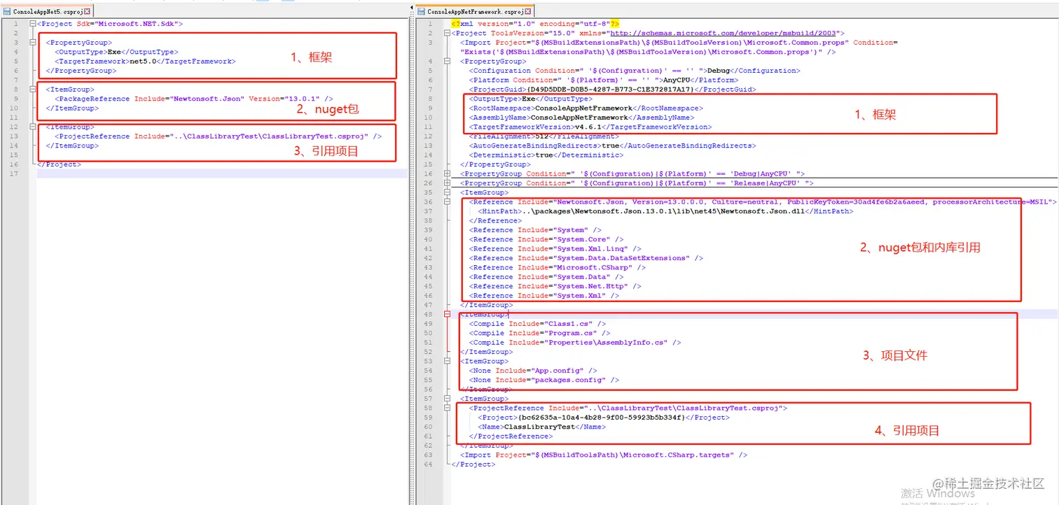The height and width of the screenshot is (505, 1059).
Task: Click the Reference Include System.Net.Http line
Action: (x=555, y=286)
